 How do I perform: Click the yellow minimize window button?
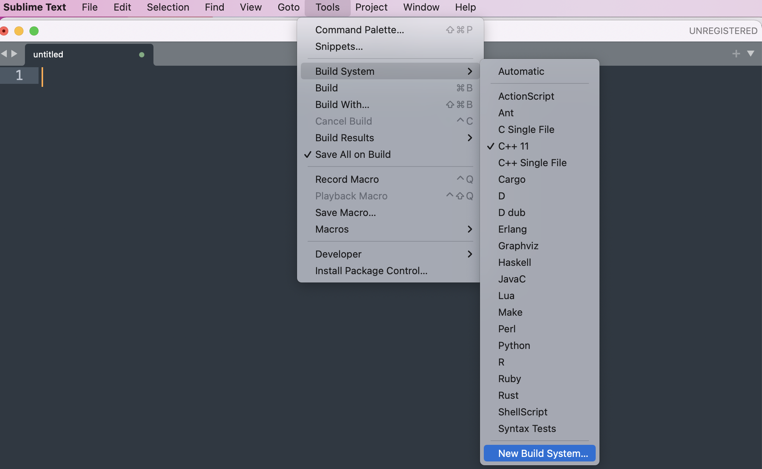[x=19, y=31]
